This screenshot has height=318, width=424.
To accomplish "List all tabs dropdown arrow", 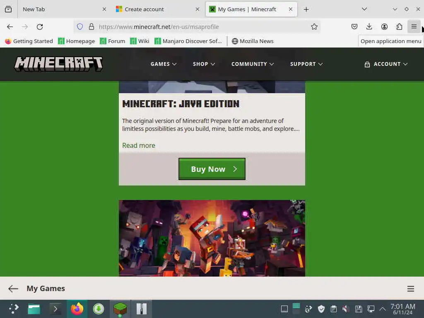I will point(364,9).
